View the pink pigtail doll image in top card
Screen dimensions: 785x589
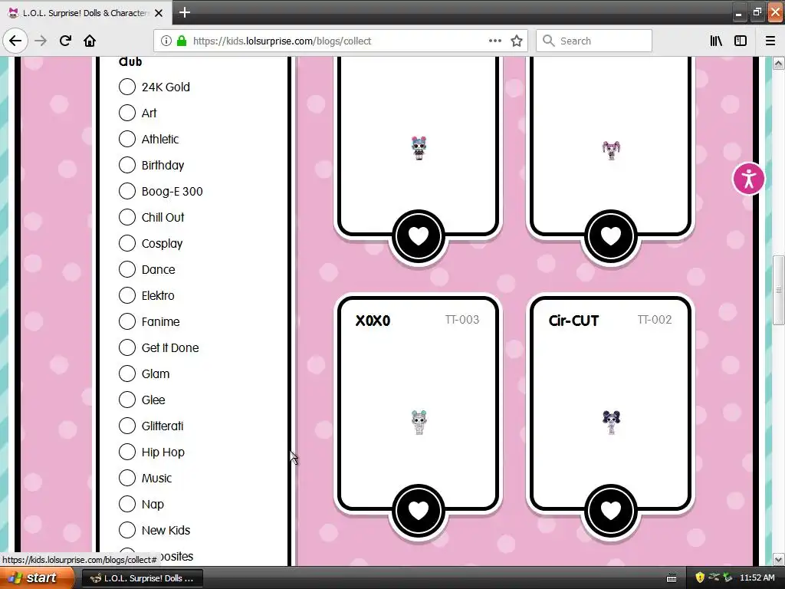[611, 150]
